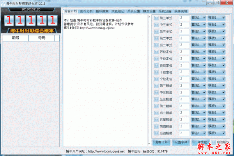Screen dimensions: 234x156
Task: Click the number field for 中三单式
Action: click(x=184, y=25)
